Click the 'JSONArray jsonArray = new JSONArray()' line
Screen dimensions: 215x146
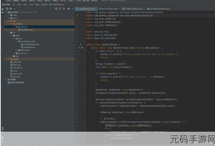click(x=123, y=112)
